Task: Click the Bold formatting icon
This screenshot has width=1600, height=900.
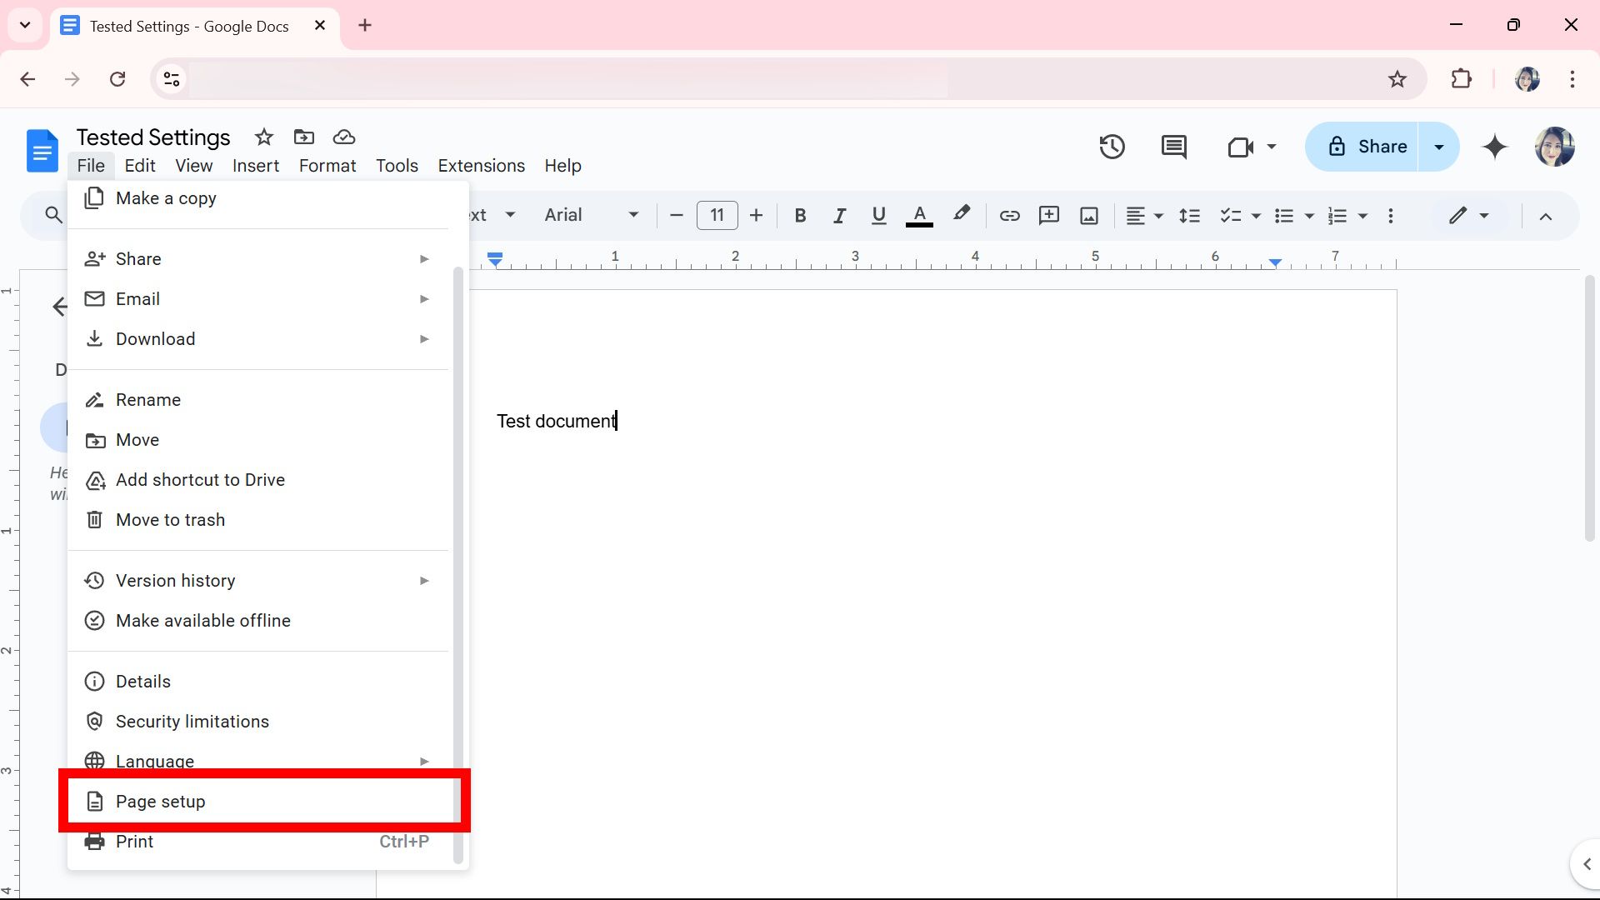Action: (800, 215)
